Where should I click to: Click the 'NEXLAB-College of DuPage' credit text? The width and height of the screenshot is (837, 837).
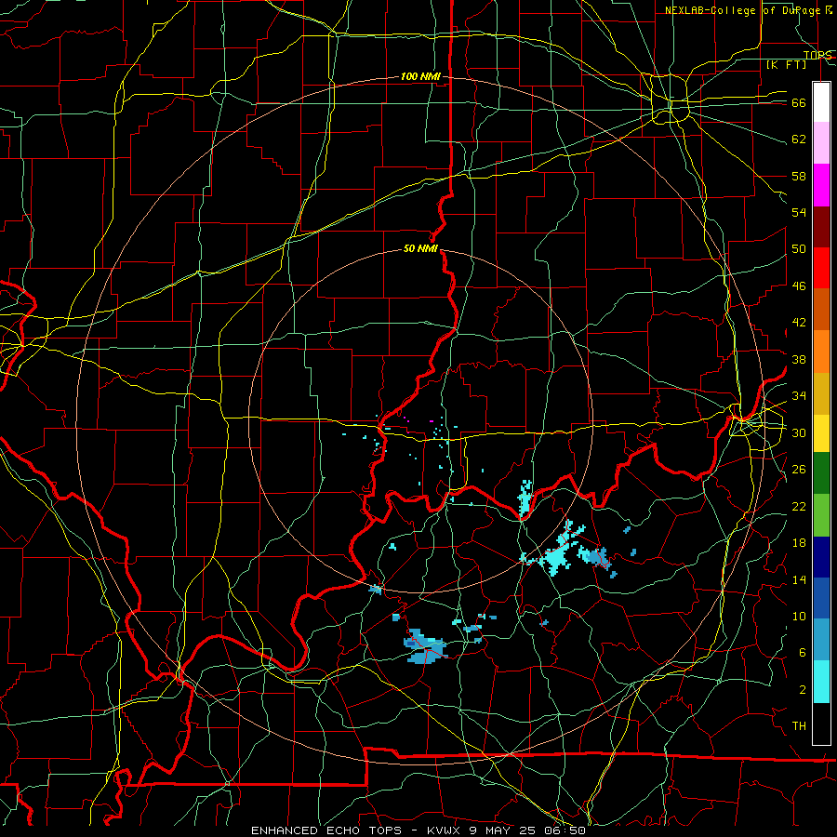pos(742,10)
